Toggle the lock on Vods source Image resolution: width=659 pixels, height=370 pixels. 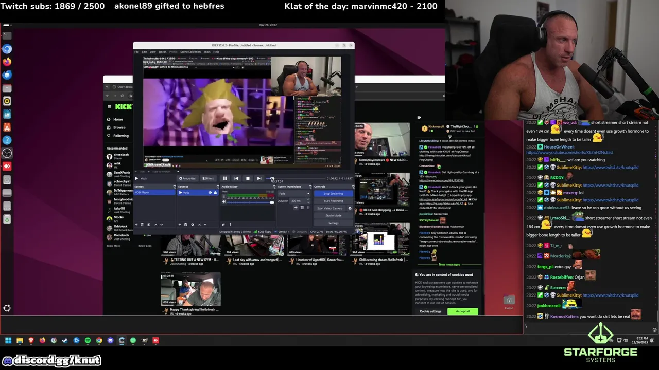coord(215,193)
